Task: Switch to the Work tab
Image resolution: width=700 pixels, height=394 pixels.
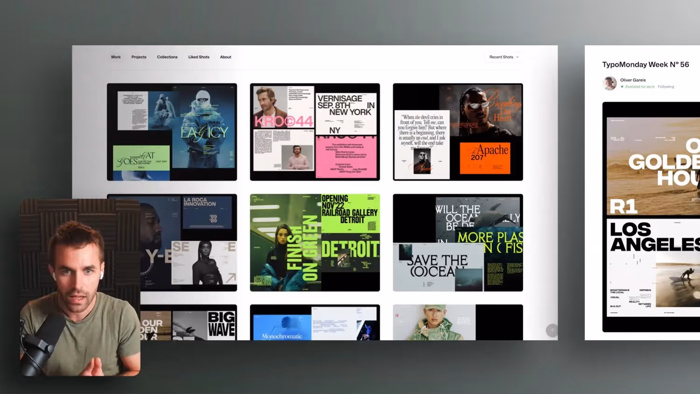Action: (x=116, y=57)
